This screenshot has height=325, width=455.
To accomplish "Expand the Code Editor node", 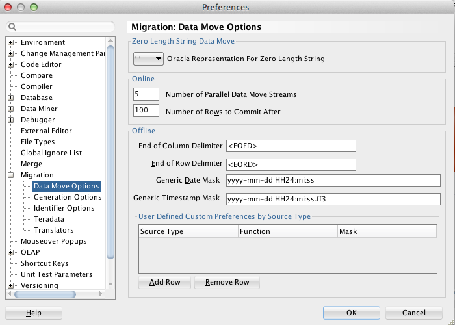I will (x=11, y=65).
